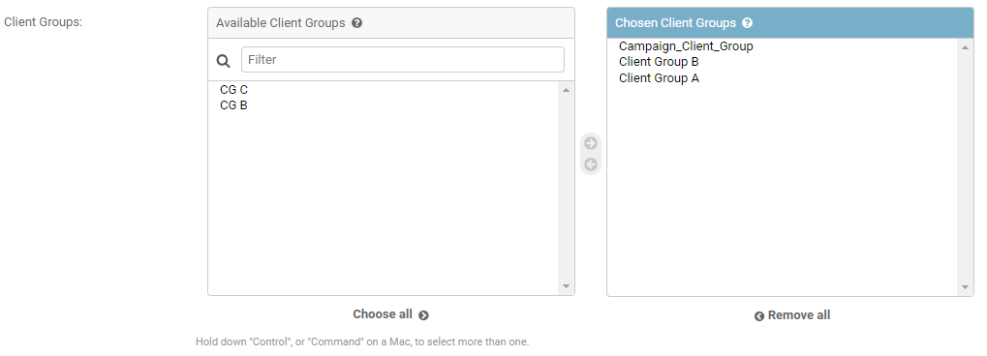The image size is (987, 356).
Task: Select Client Group A in chosen list
Action: 782,78
